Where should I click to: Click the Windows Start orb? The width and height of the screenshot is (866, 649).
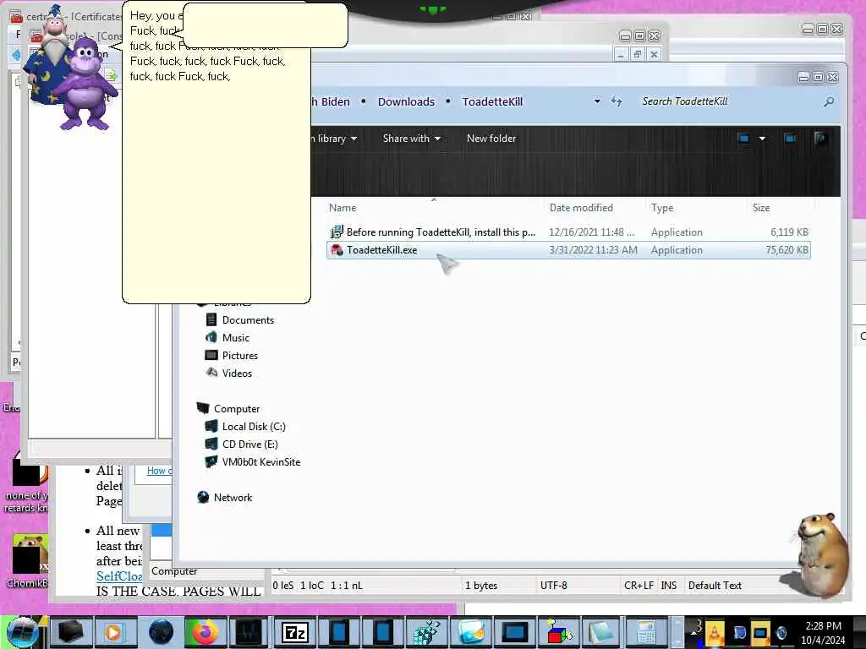point(22,632)
